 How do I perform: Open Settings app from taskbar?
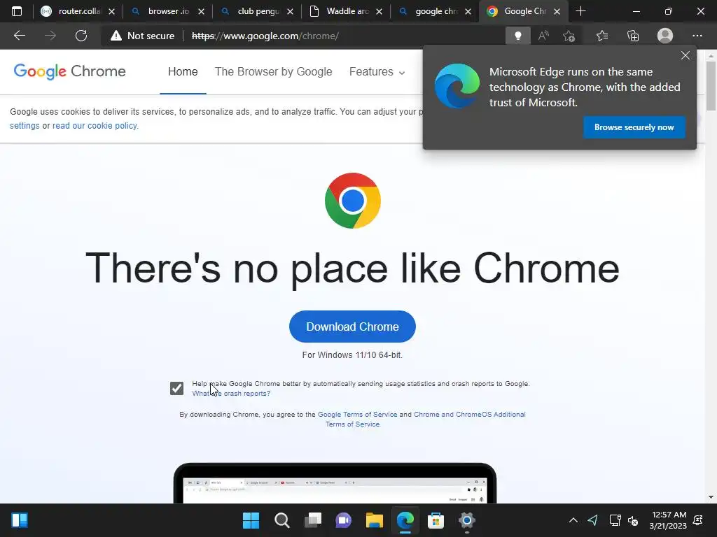tap(467, 520)
